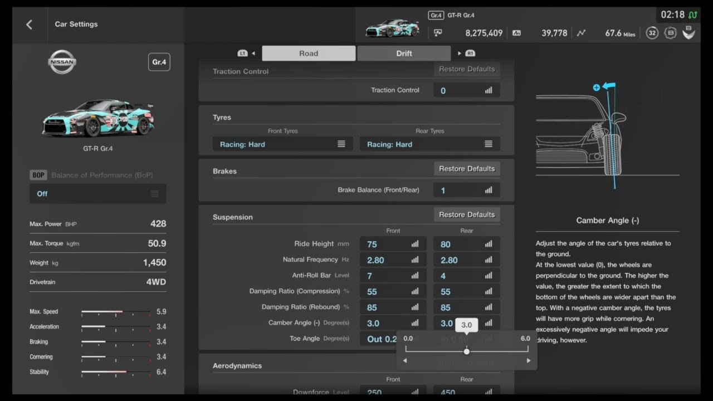Click the Drivetrain 4WD row

coord(98,282)
